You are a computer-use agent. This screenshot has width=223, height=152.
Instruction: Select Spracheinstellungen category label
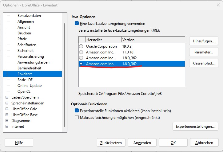[x=28, y=103]
